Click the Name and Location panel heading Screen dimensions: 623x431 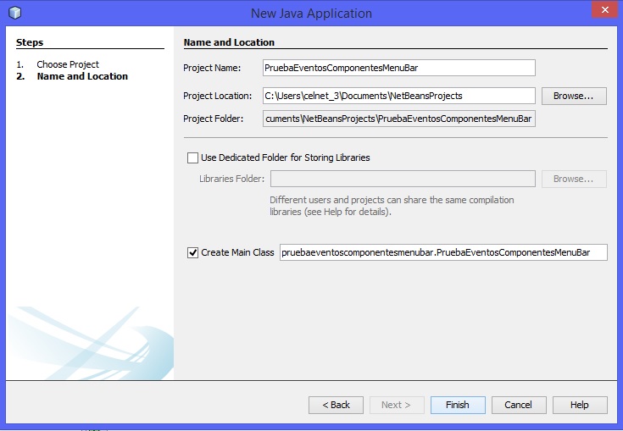point(229,42)
